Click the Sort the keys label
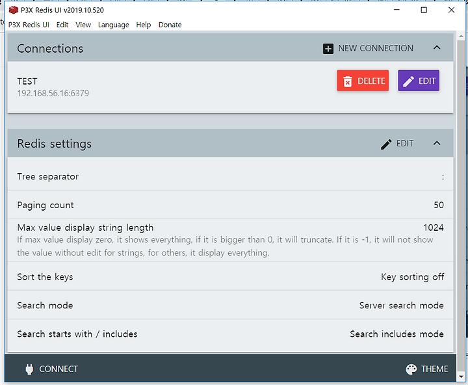Viewport: 468px width, 385px height. pos(45,277)
